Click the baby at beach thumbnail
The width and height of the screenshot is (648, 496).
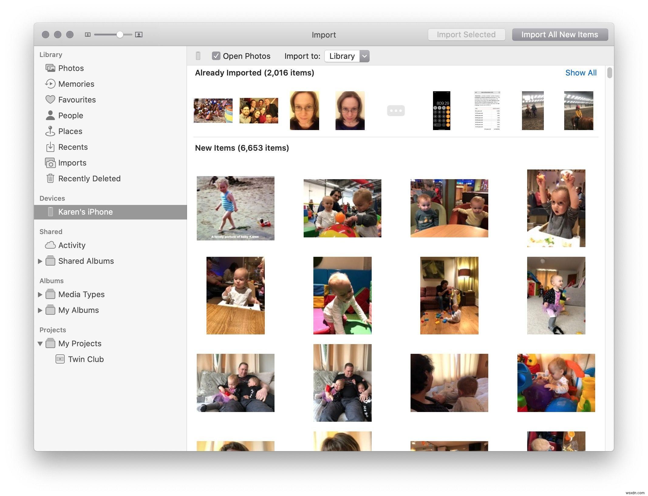coord(235,207)
